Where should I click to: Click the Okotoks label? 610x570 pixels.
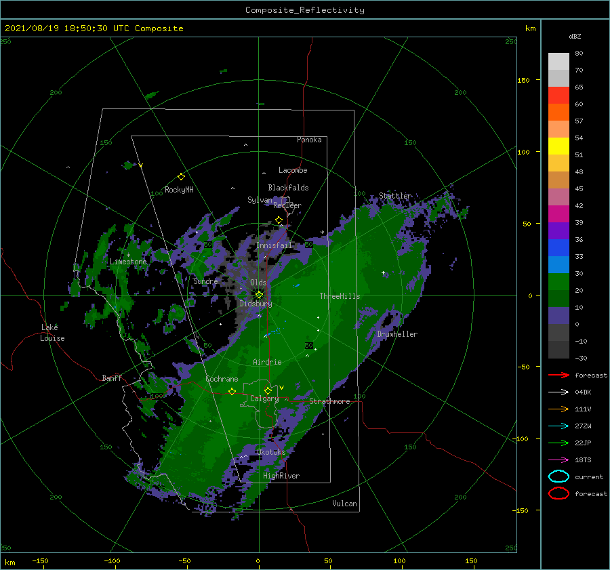click(271, 452)
